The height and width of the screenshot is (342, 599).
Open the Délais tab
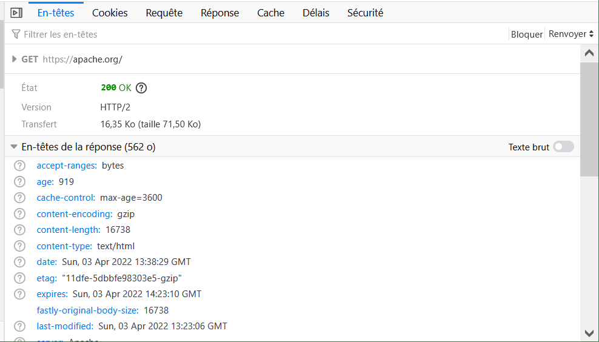(x=316, y=13)
